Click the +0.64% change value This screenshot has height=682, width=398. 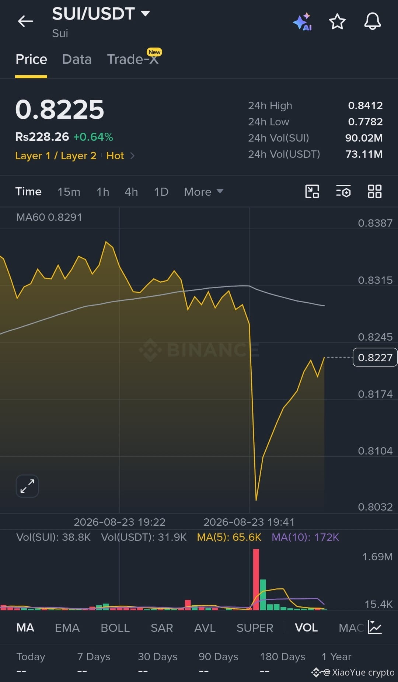[x=93, y=137]
